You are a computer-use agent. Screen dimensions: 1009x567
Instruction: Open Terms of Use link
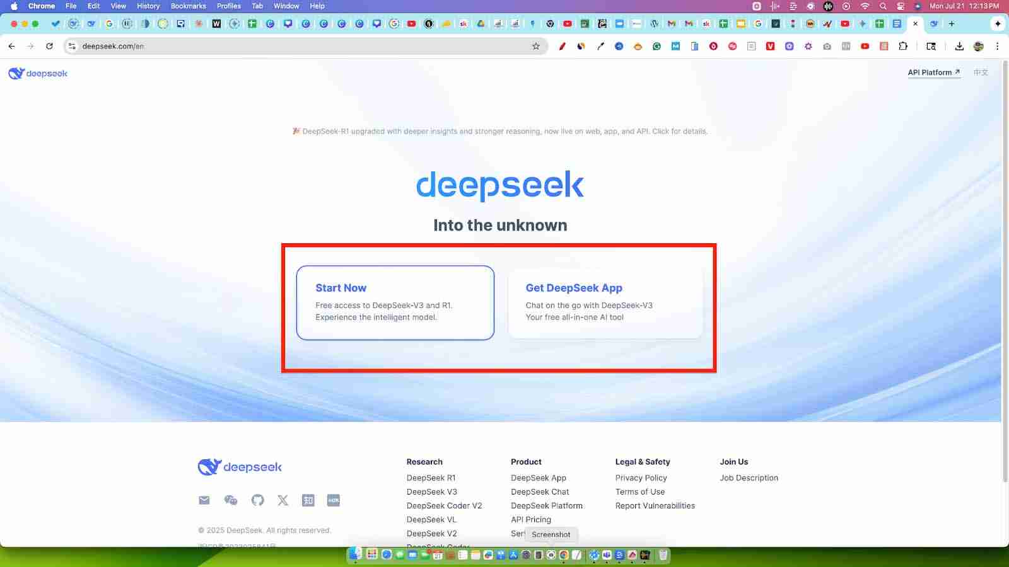pyautogui.click(x=640, y=492)
